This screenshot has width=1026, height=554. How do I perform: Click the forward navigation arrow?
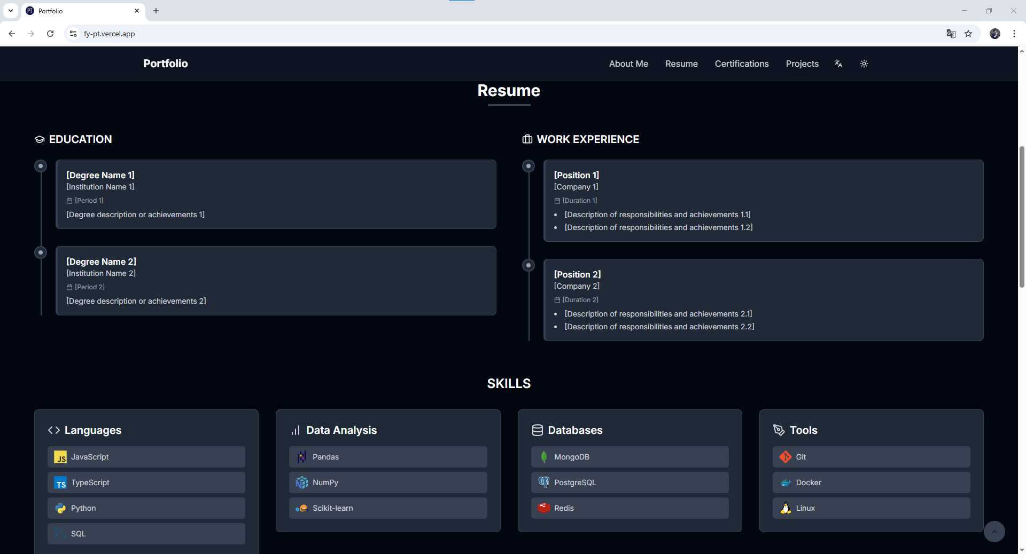31,34
